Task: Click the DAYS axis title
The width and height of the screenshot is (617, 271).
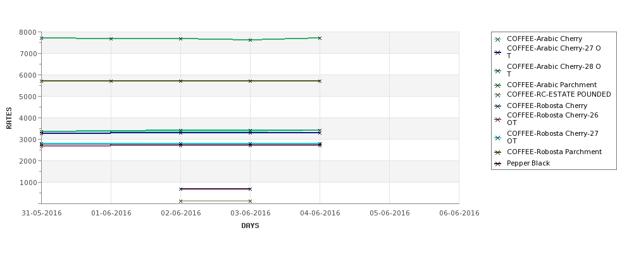Action: tap(250, 226)
